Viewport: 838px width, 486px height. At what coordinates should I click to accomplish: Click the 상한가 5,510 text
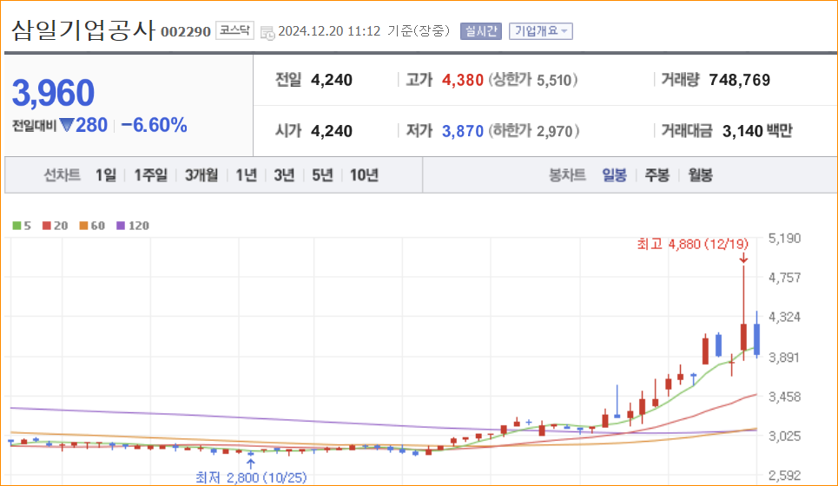click(533, 80)
